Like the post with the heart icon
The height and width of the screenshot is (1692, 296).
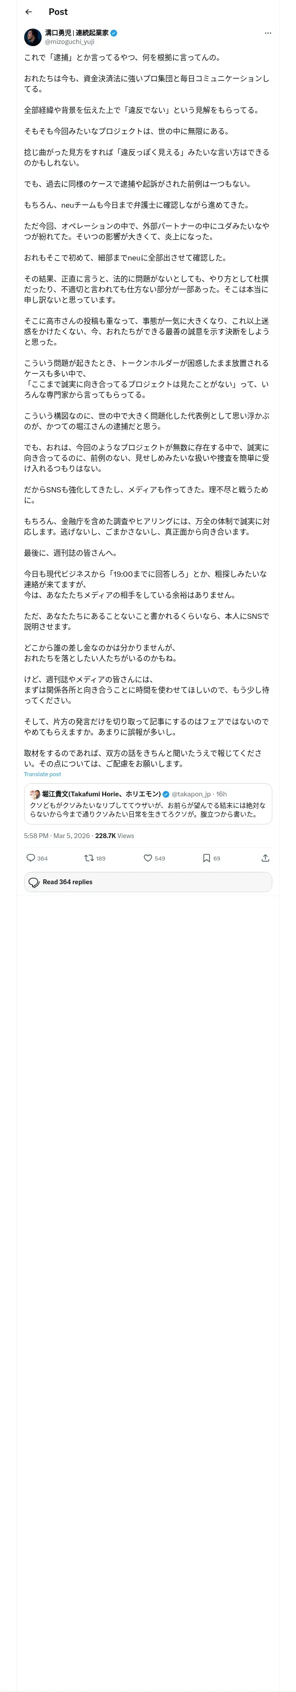[148, 858]
